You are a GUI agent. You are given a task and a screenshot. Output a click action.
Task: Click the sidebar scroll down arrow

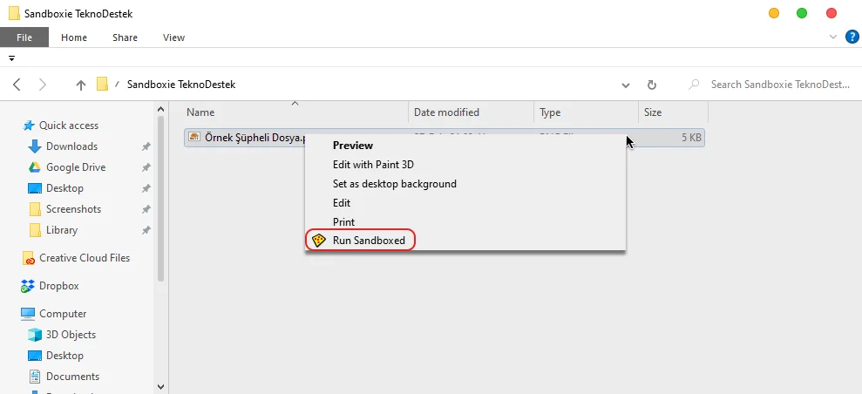[x=161, y=387]
